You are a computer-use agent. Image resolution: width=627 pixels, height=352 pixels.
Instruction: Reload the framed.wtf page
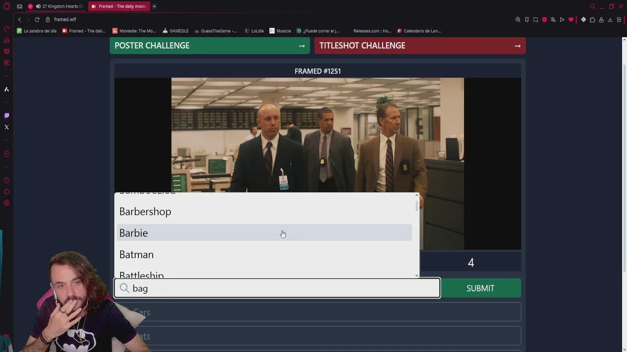[37, 20]
